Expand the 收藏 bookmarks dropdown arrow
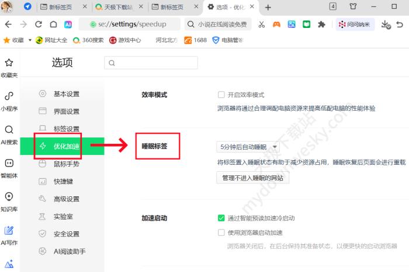409x272 pixels. [x=29, y=40]
